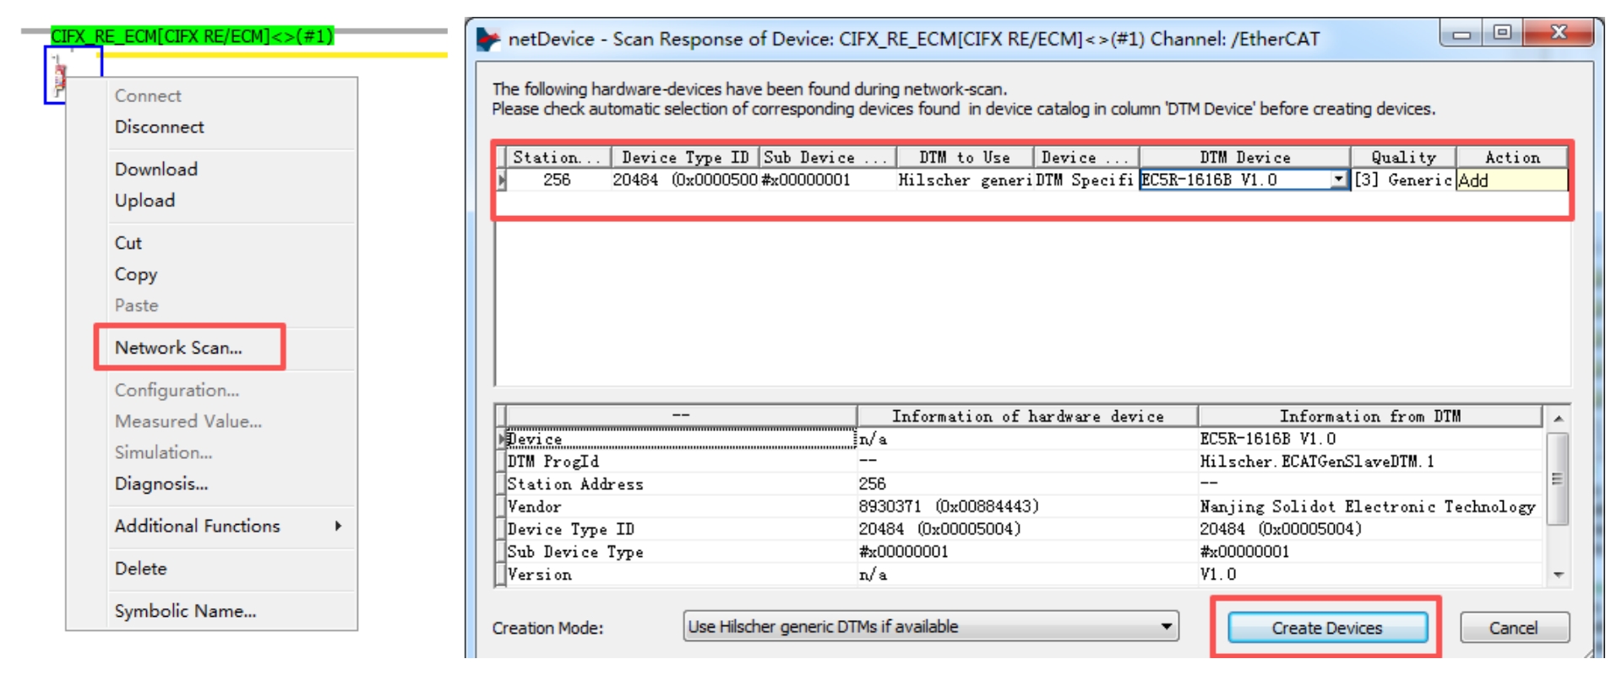Click Cut in the context menu

[x=128, y=243]
